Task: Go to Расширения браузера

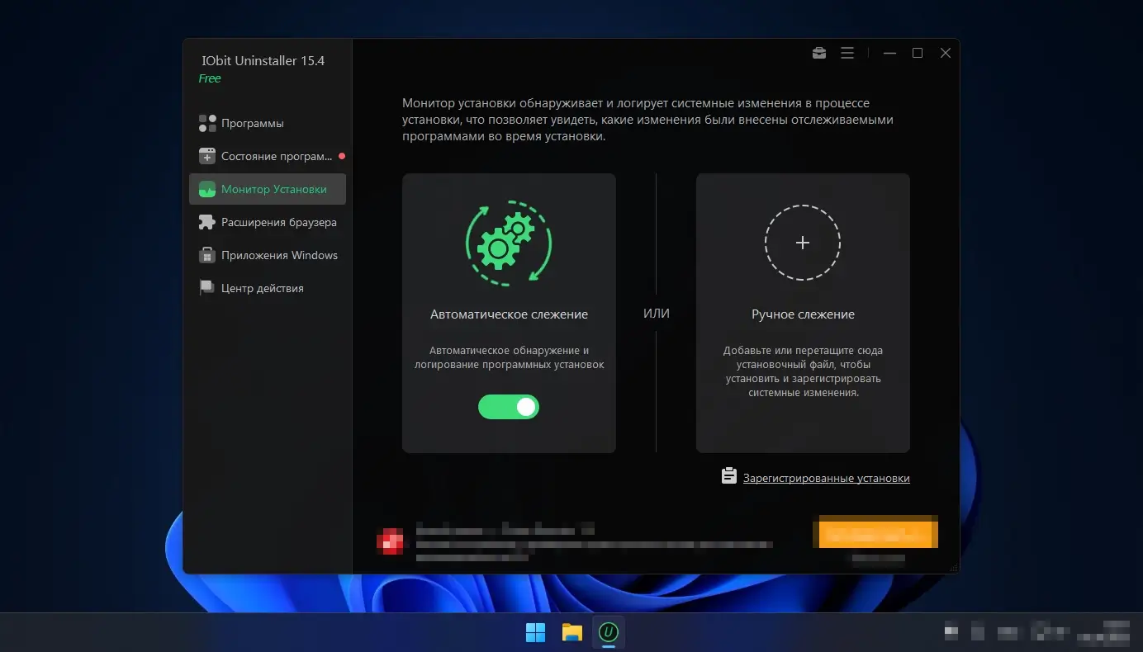Action: pyautogui.click(x=267, y=222)
